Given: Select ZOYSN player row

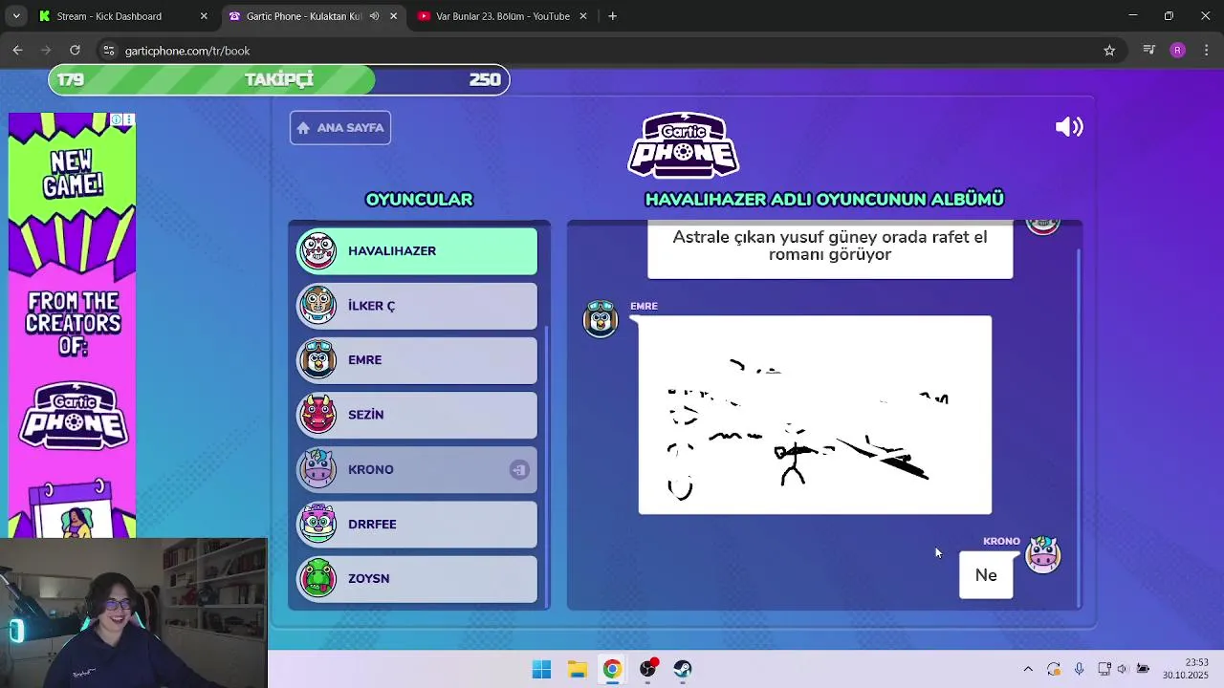Looking at the screenshot, I should pyautogui.click(x=417, y=578).
